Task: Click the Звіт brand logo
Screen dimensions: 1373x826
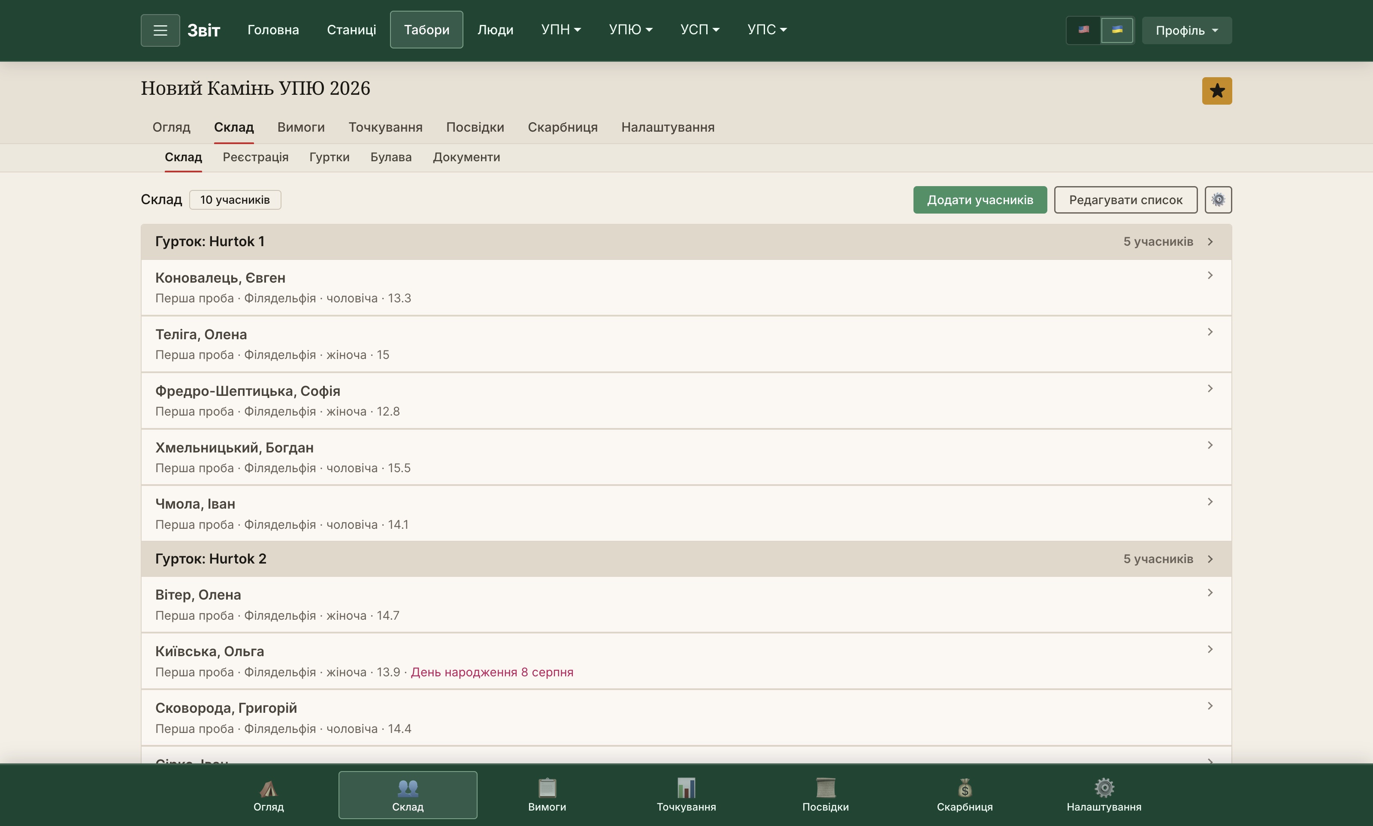Action: tap(204, 30)
